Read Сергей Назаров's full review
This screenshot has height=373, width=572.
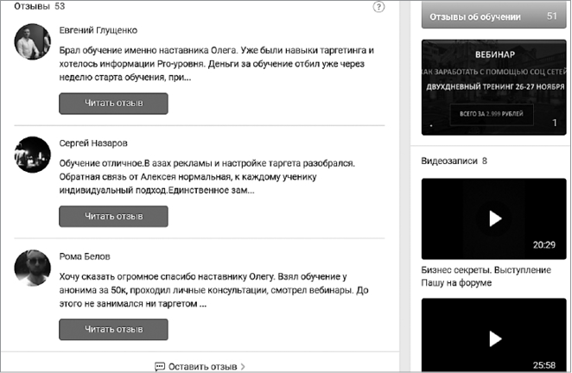pos(113,216)
